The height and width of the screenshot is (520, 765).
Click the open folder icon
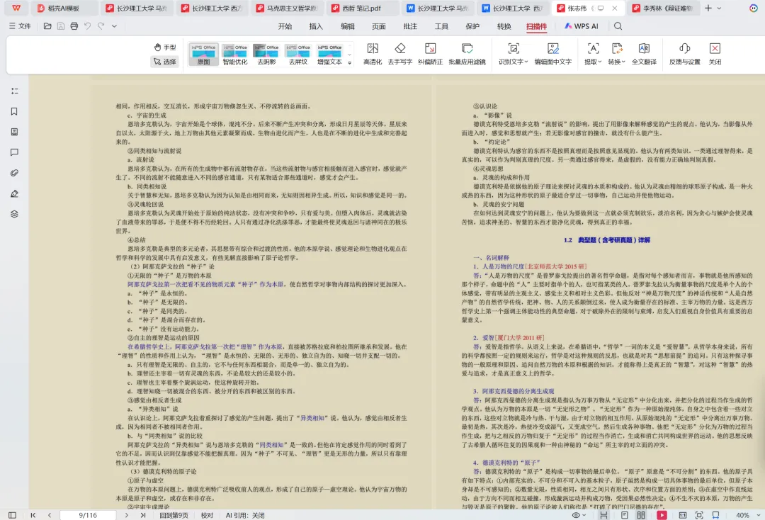(x=47, y=26)
